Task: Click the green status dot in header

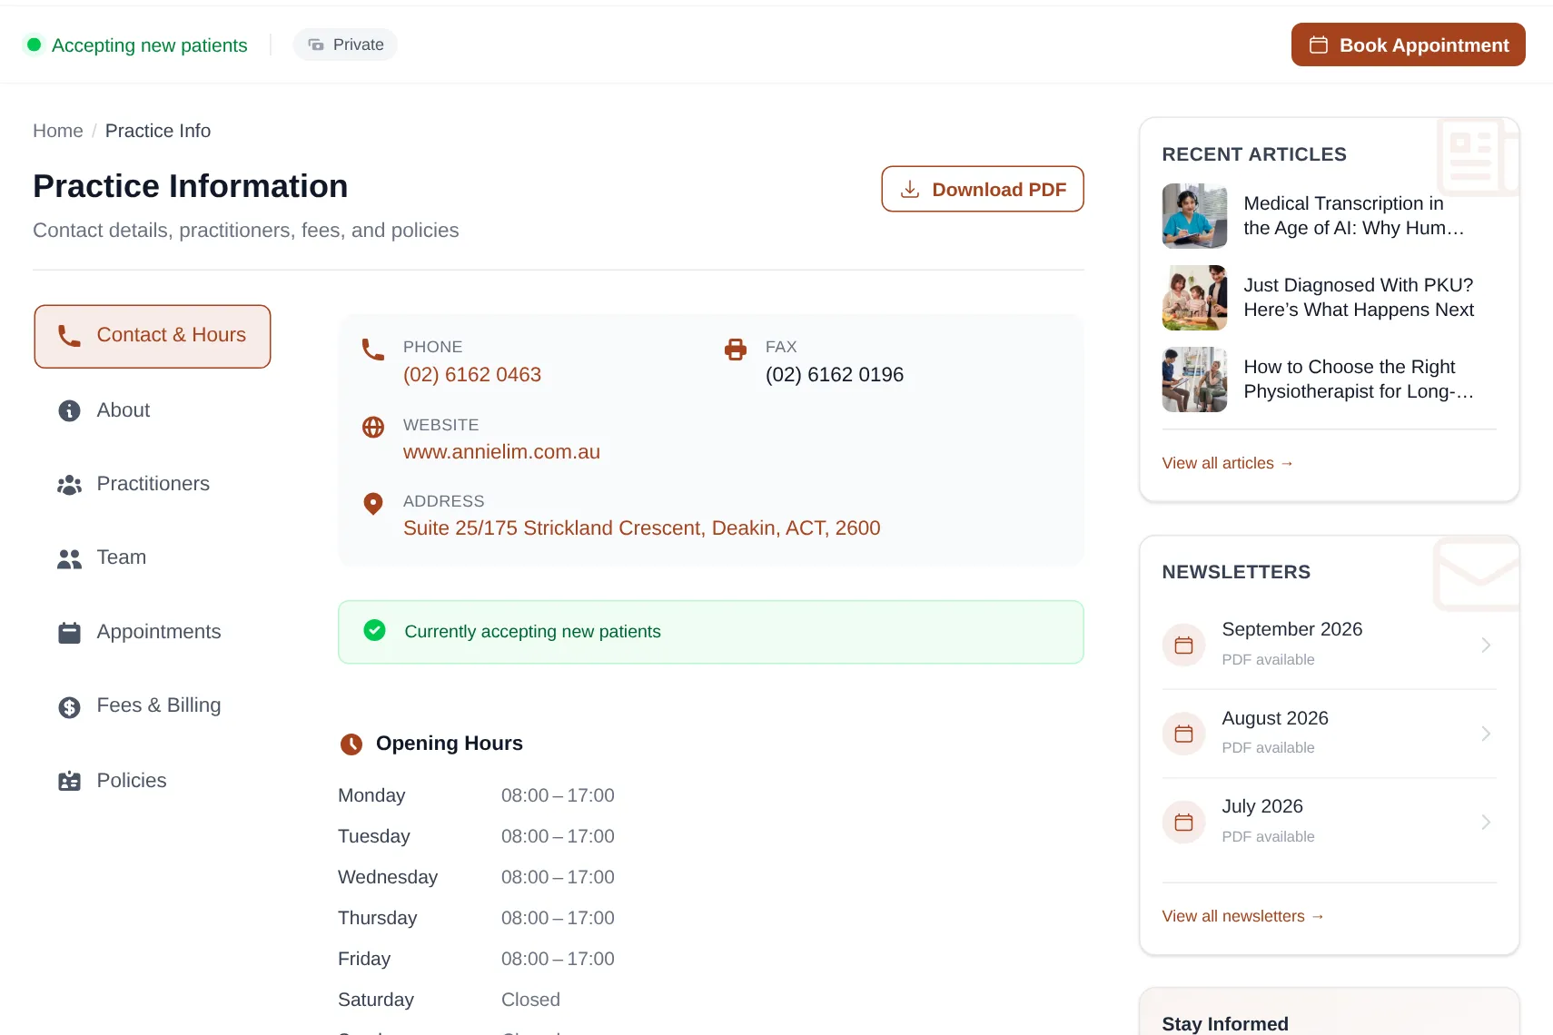Action: coord(34,44)
